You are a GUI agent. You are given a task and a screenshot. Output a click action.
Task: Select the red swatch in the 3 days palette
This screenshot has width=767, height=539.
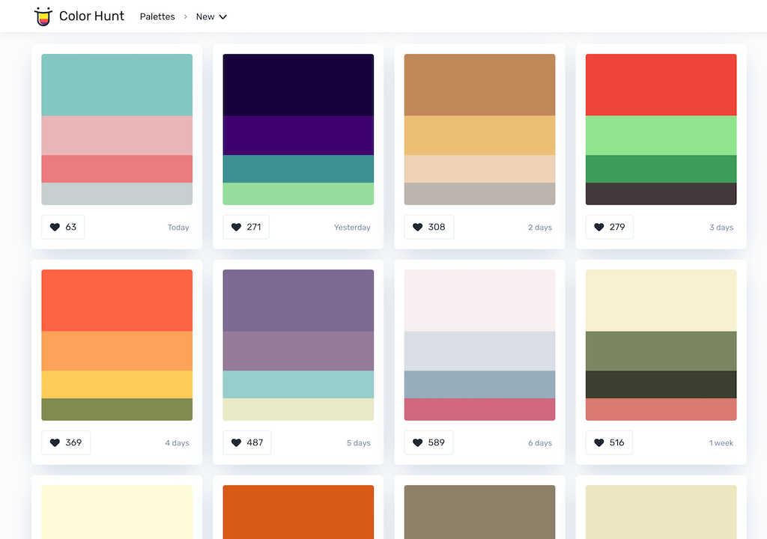[661, 85]
